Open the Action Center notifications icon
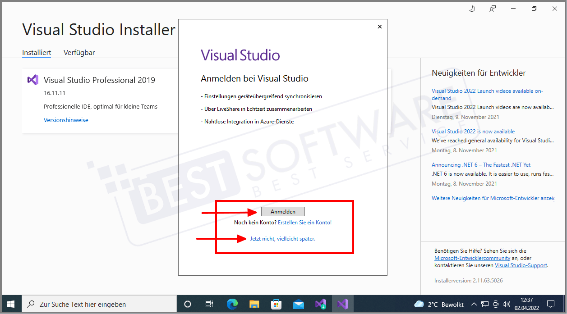Screen dimensions: 567x314 (550, 304)
